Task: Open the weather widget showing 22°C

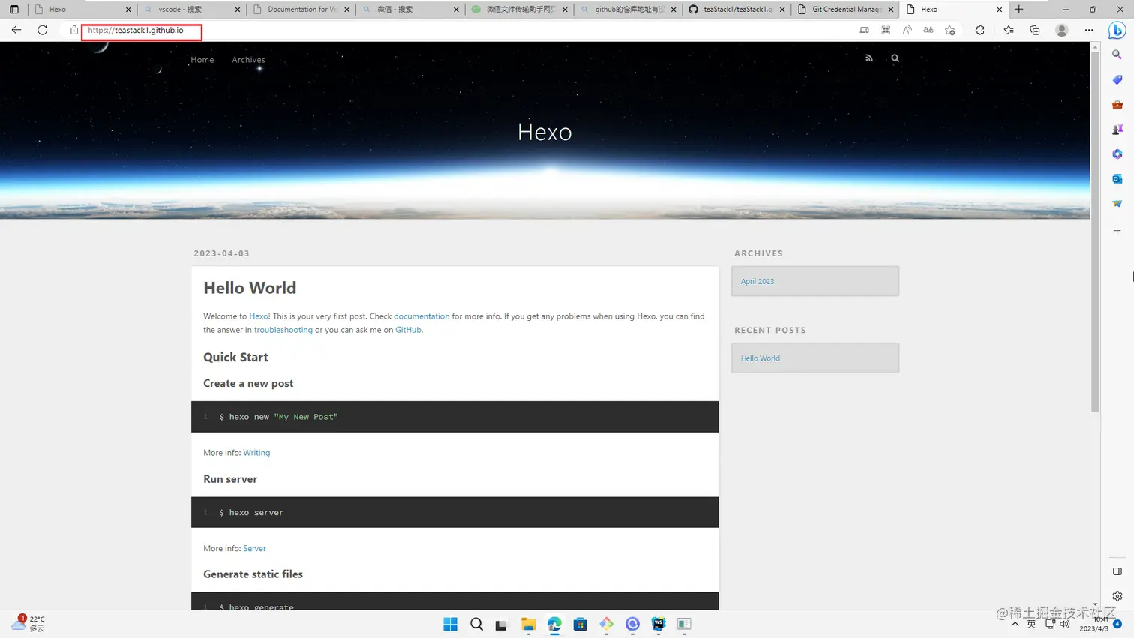Action: [28, 624]
